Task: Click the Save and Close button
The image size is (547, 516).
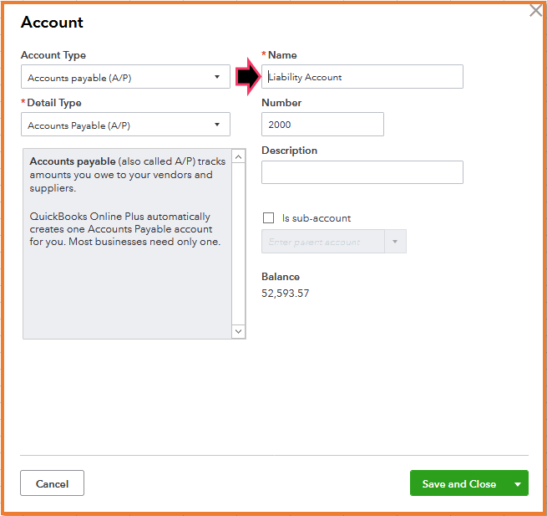Action: pyautogui.click(x=458, y=484)
